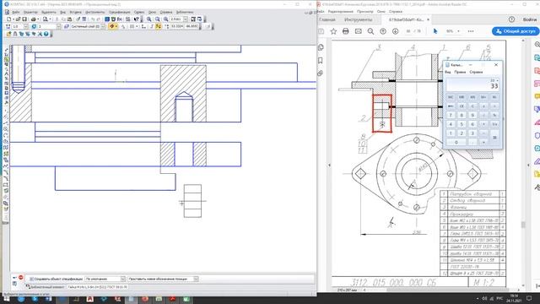Open the Спецификация menu in KOMPAS
This screenshot has height=304, width=540.
point(120,12)
